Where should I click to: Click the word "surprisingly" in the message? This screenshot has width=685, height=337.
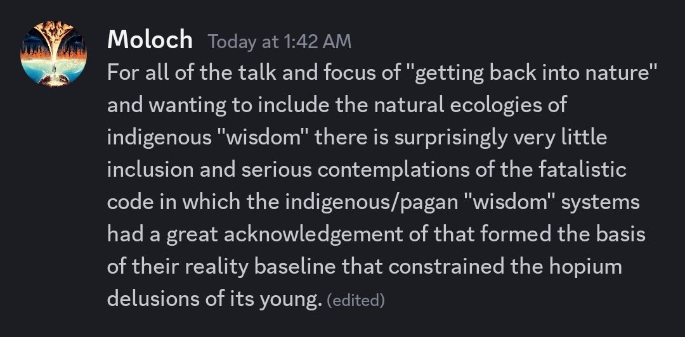[x=451, y=138]
